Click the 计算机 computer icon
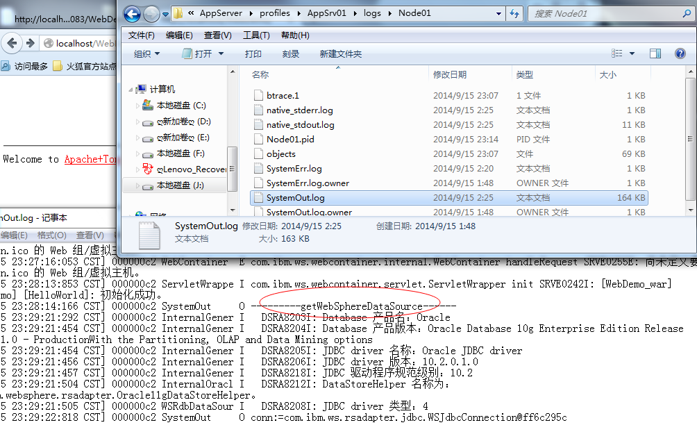This screenshot has width=697, height=425. coord(141,89)
